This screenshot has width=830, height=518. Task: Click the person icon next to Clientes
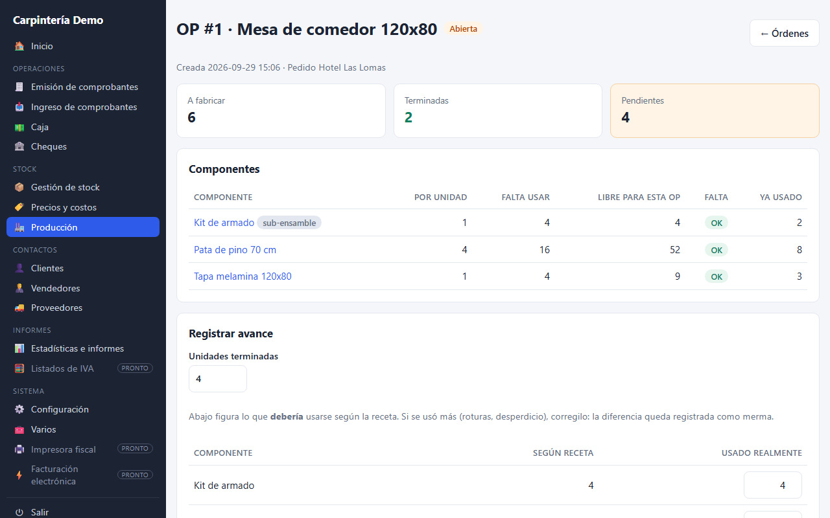click(19, 268)
